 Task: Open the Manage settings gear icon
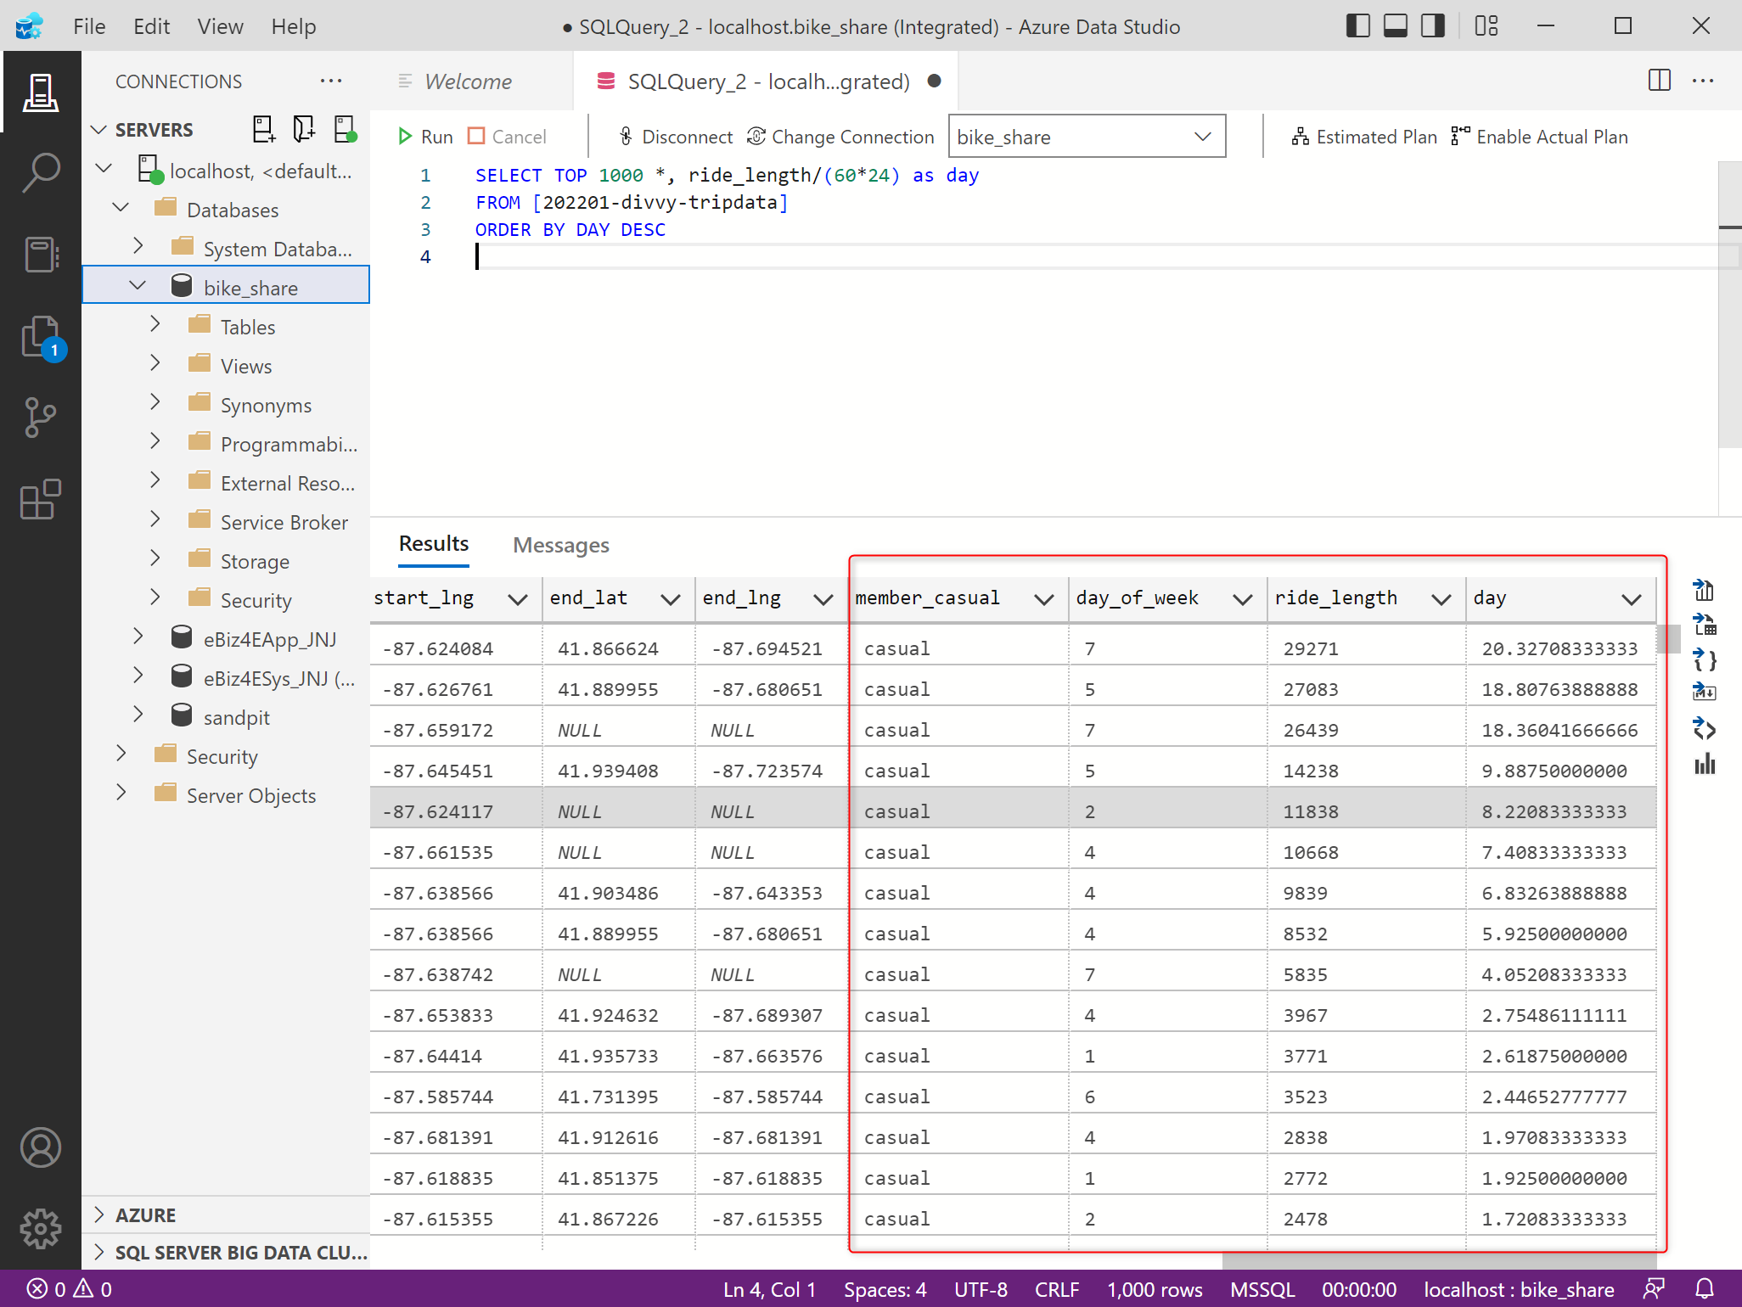pyautogui.click(x=40, y=1228)
